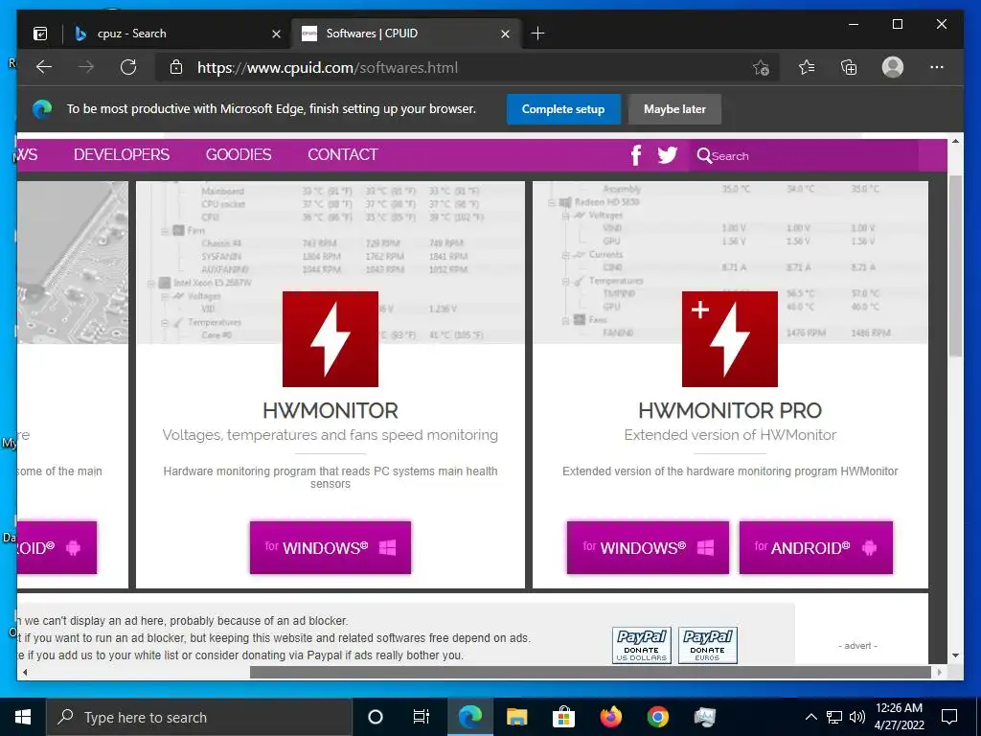This screenshot has width=981, height=736.
Task: Close the Softwares | CPUID tab
Action: pyautogui.click(x=506, y=34)
